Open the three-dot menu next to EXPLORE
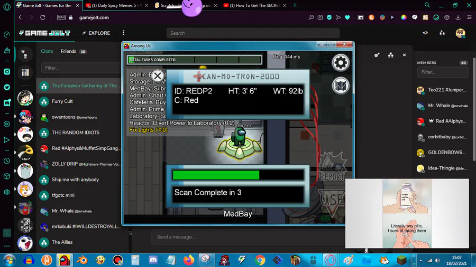The image size is (476, 267). 123,33
